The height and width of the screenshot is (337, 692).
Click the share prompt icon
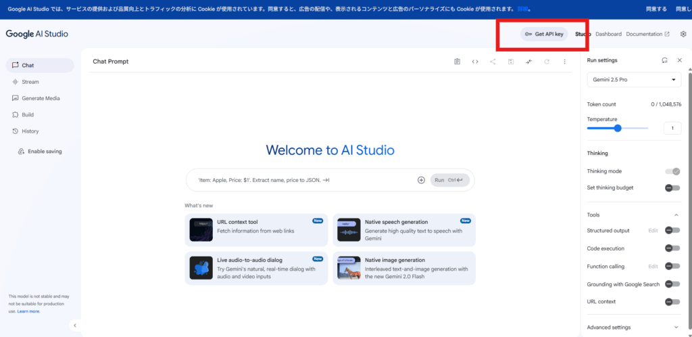click(x=493, y=62)
